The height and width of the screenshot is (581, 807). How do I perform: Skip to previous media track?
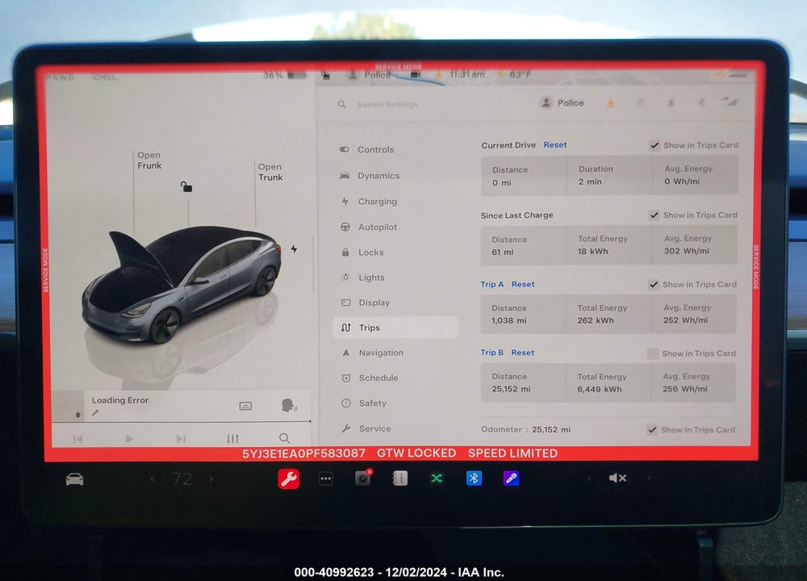click(x=77, y=439)
